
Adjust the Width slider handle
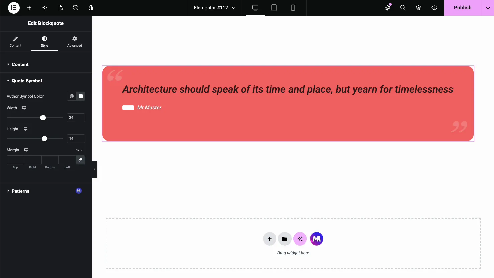click(43, 118)
